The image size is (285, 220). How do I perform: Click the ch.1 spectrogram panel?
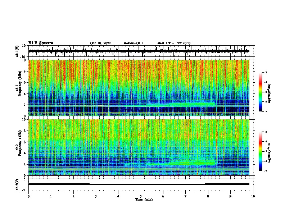point(139,88)
